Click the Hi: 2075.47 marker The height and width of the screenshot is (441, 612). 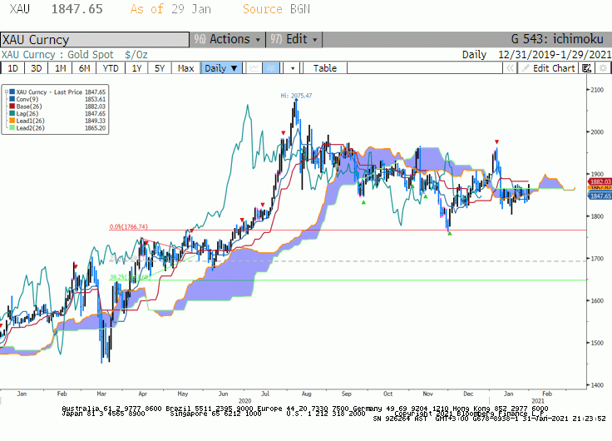(296, 96)
